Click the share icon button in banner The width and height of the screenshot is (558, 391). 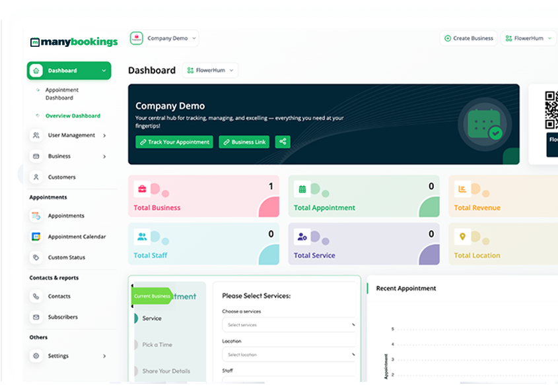(x=283, y=142)
